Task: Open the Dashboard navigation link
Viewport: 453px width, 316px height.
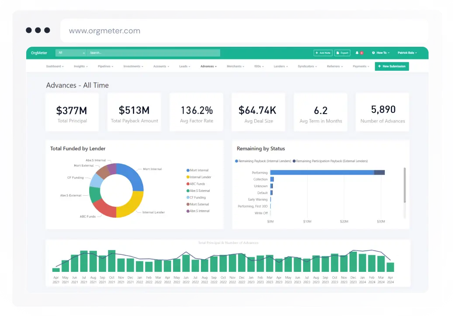Action: point(55,66)
